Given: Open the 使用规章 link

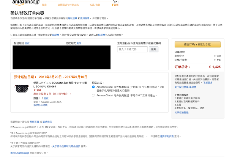Looking at the screenshot, I should 85,18.
